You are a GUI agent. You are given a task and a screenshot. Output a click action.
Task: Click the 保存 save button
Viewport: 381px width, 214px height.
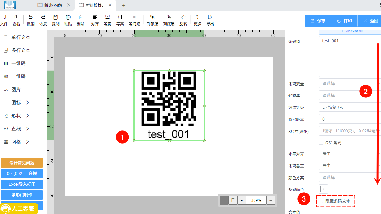[x=318, y=21]
